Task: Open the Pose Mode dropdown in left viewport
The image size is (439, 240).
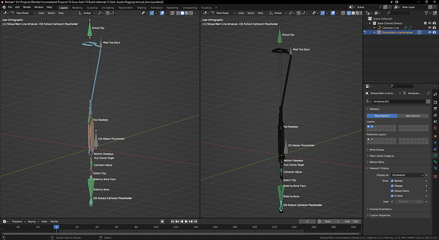Action: [x=24, y=13]
